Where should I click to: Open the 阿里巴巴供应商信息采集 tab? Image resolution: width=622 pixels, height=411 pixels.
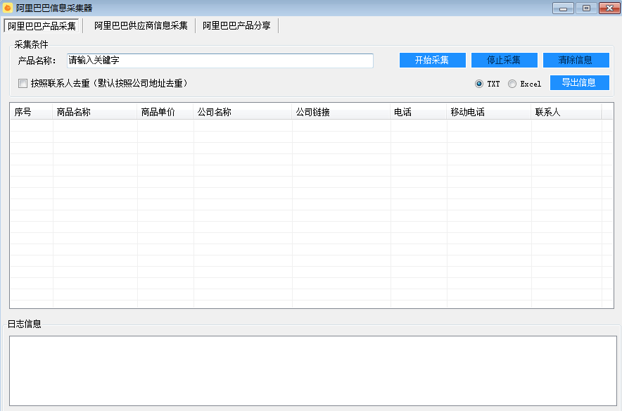click(x=141, y=26)
